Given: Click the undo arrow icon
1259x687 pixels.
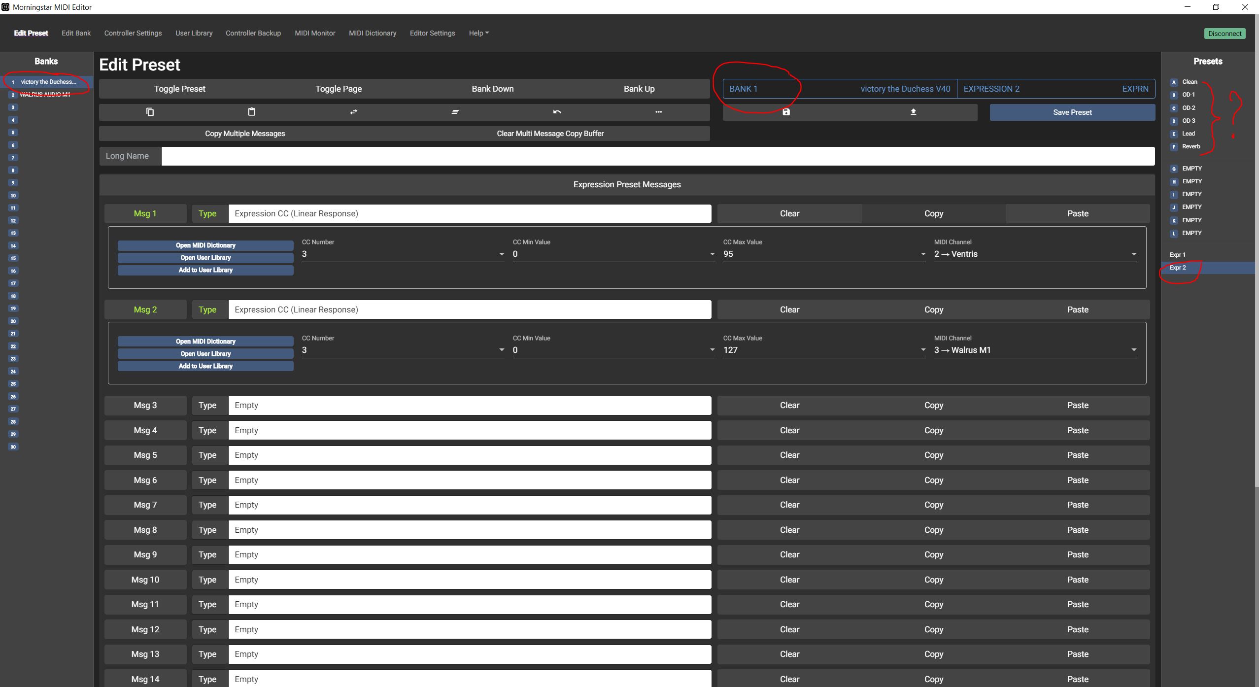Looking at the screenshot, I should pos(557,112).
